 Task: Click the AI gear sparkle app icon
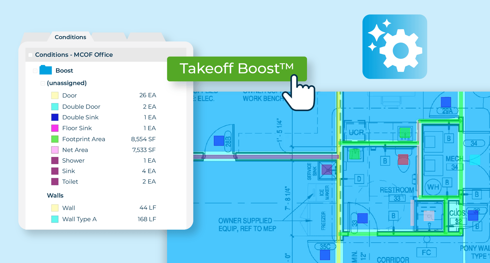tap(395, 47)
